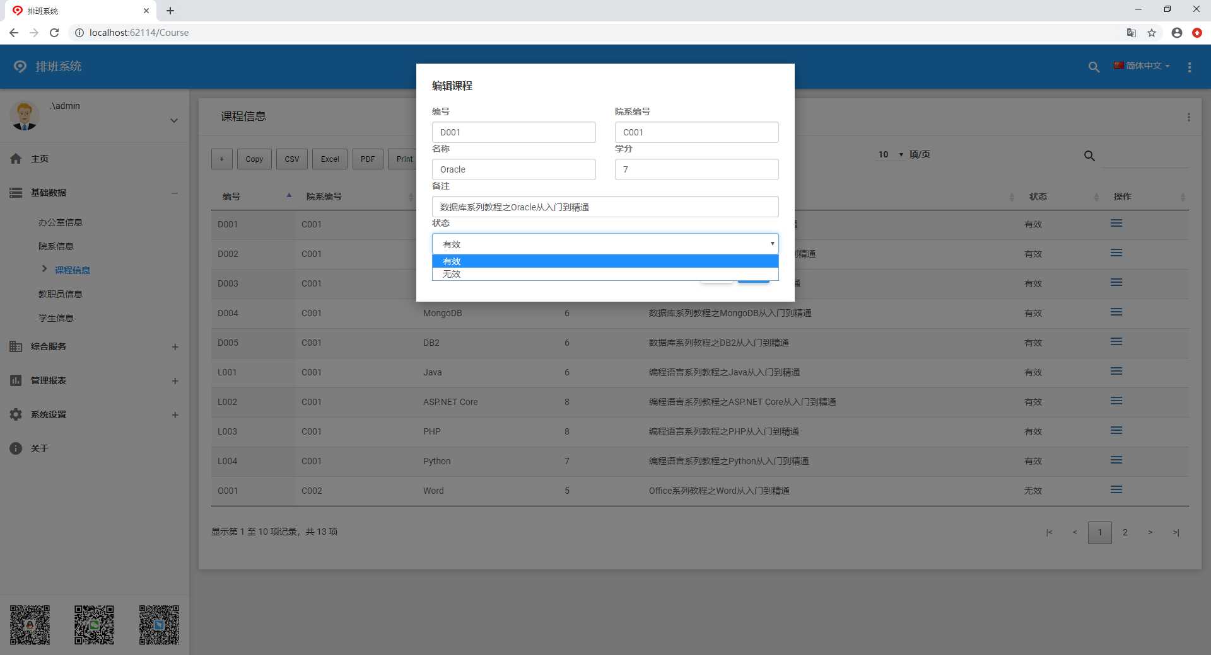Expand the admin user profile chevron
The width and height of the screenshot is (1211, 655).
tap(174, 120)
